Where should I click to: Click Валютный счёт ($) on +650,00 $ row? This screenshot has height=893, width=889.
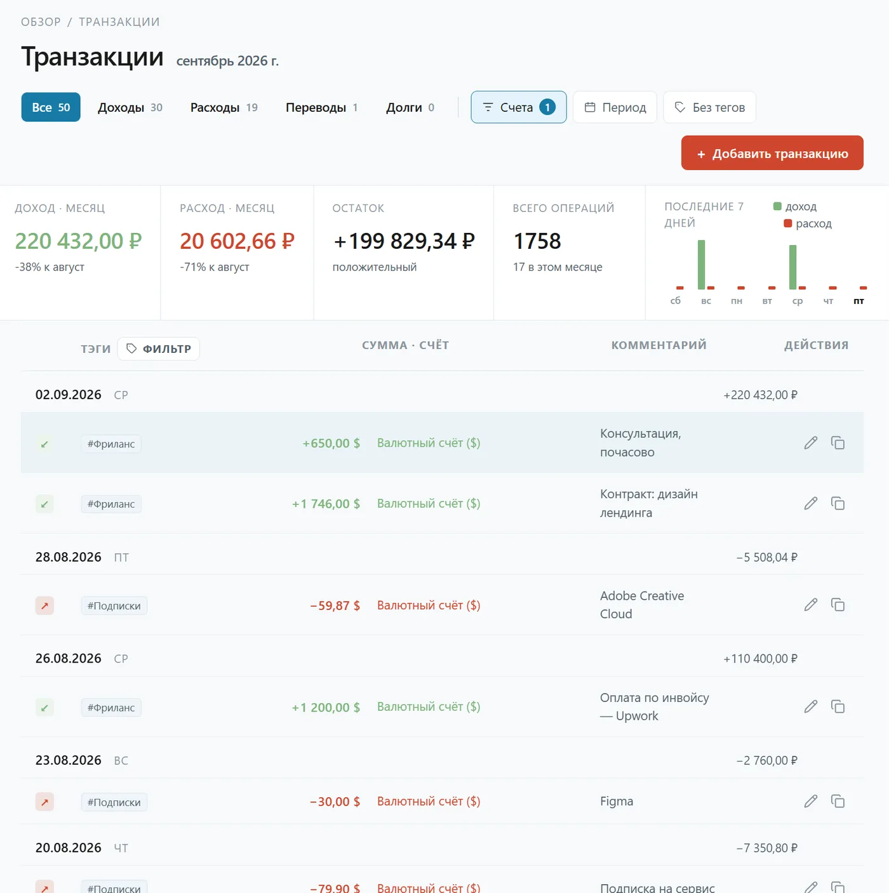[429, 443]
